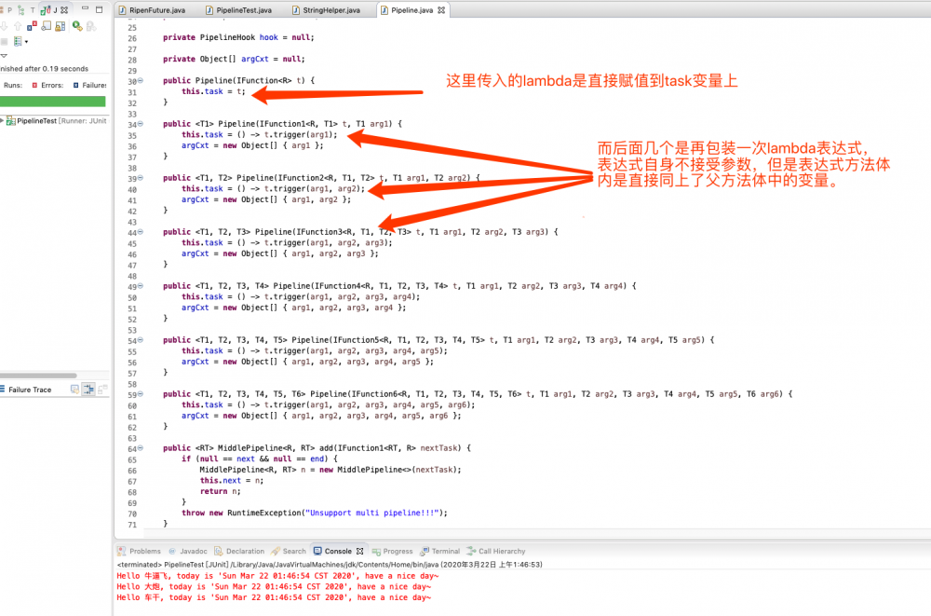931x616 pixels.
Task: Click the JUnit tree horizontal scrollbar
Action: click(x=38, y=376)
